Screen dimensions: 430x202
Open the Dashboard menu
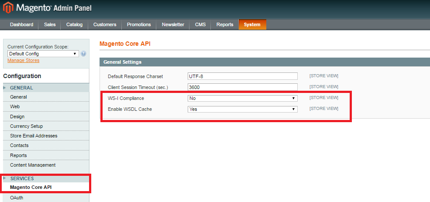22,25
